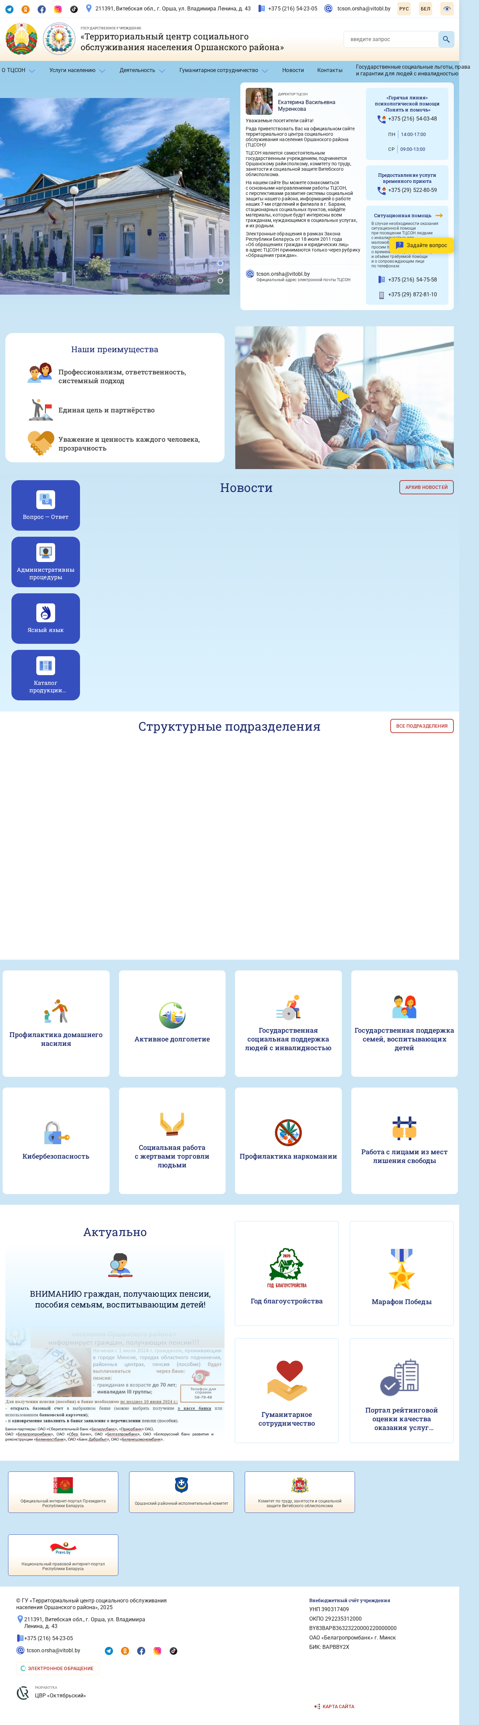
Task: Click the footer Telegram icon
Action: [x=109, y=1651]
